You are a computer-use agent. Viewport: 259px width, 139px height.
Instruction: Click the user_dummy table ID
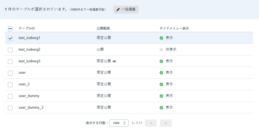(x=29, y=96)
